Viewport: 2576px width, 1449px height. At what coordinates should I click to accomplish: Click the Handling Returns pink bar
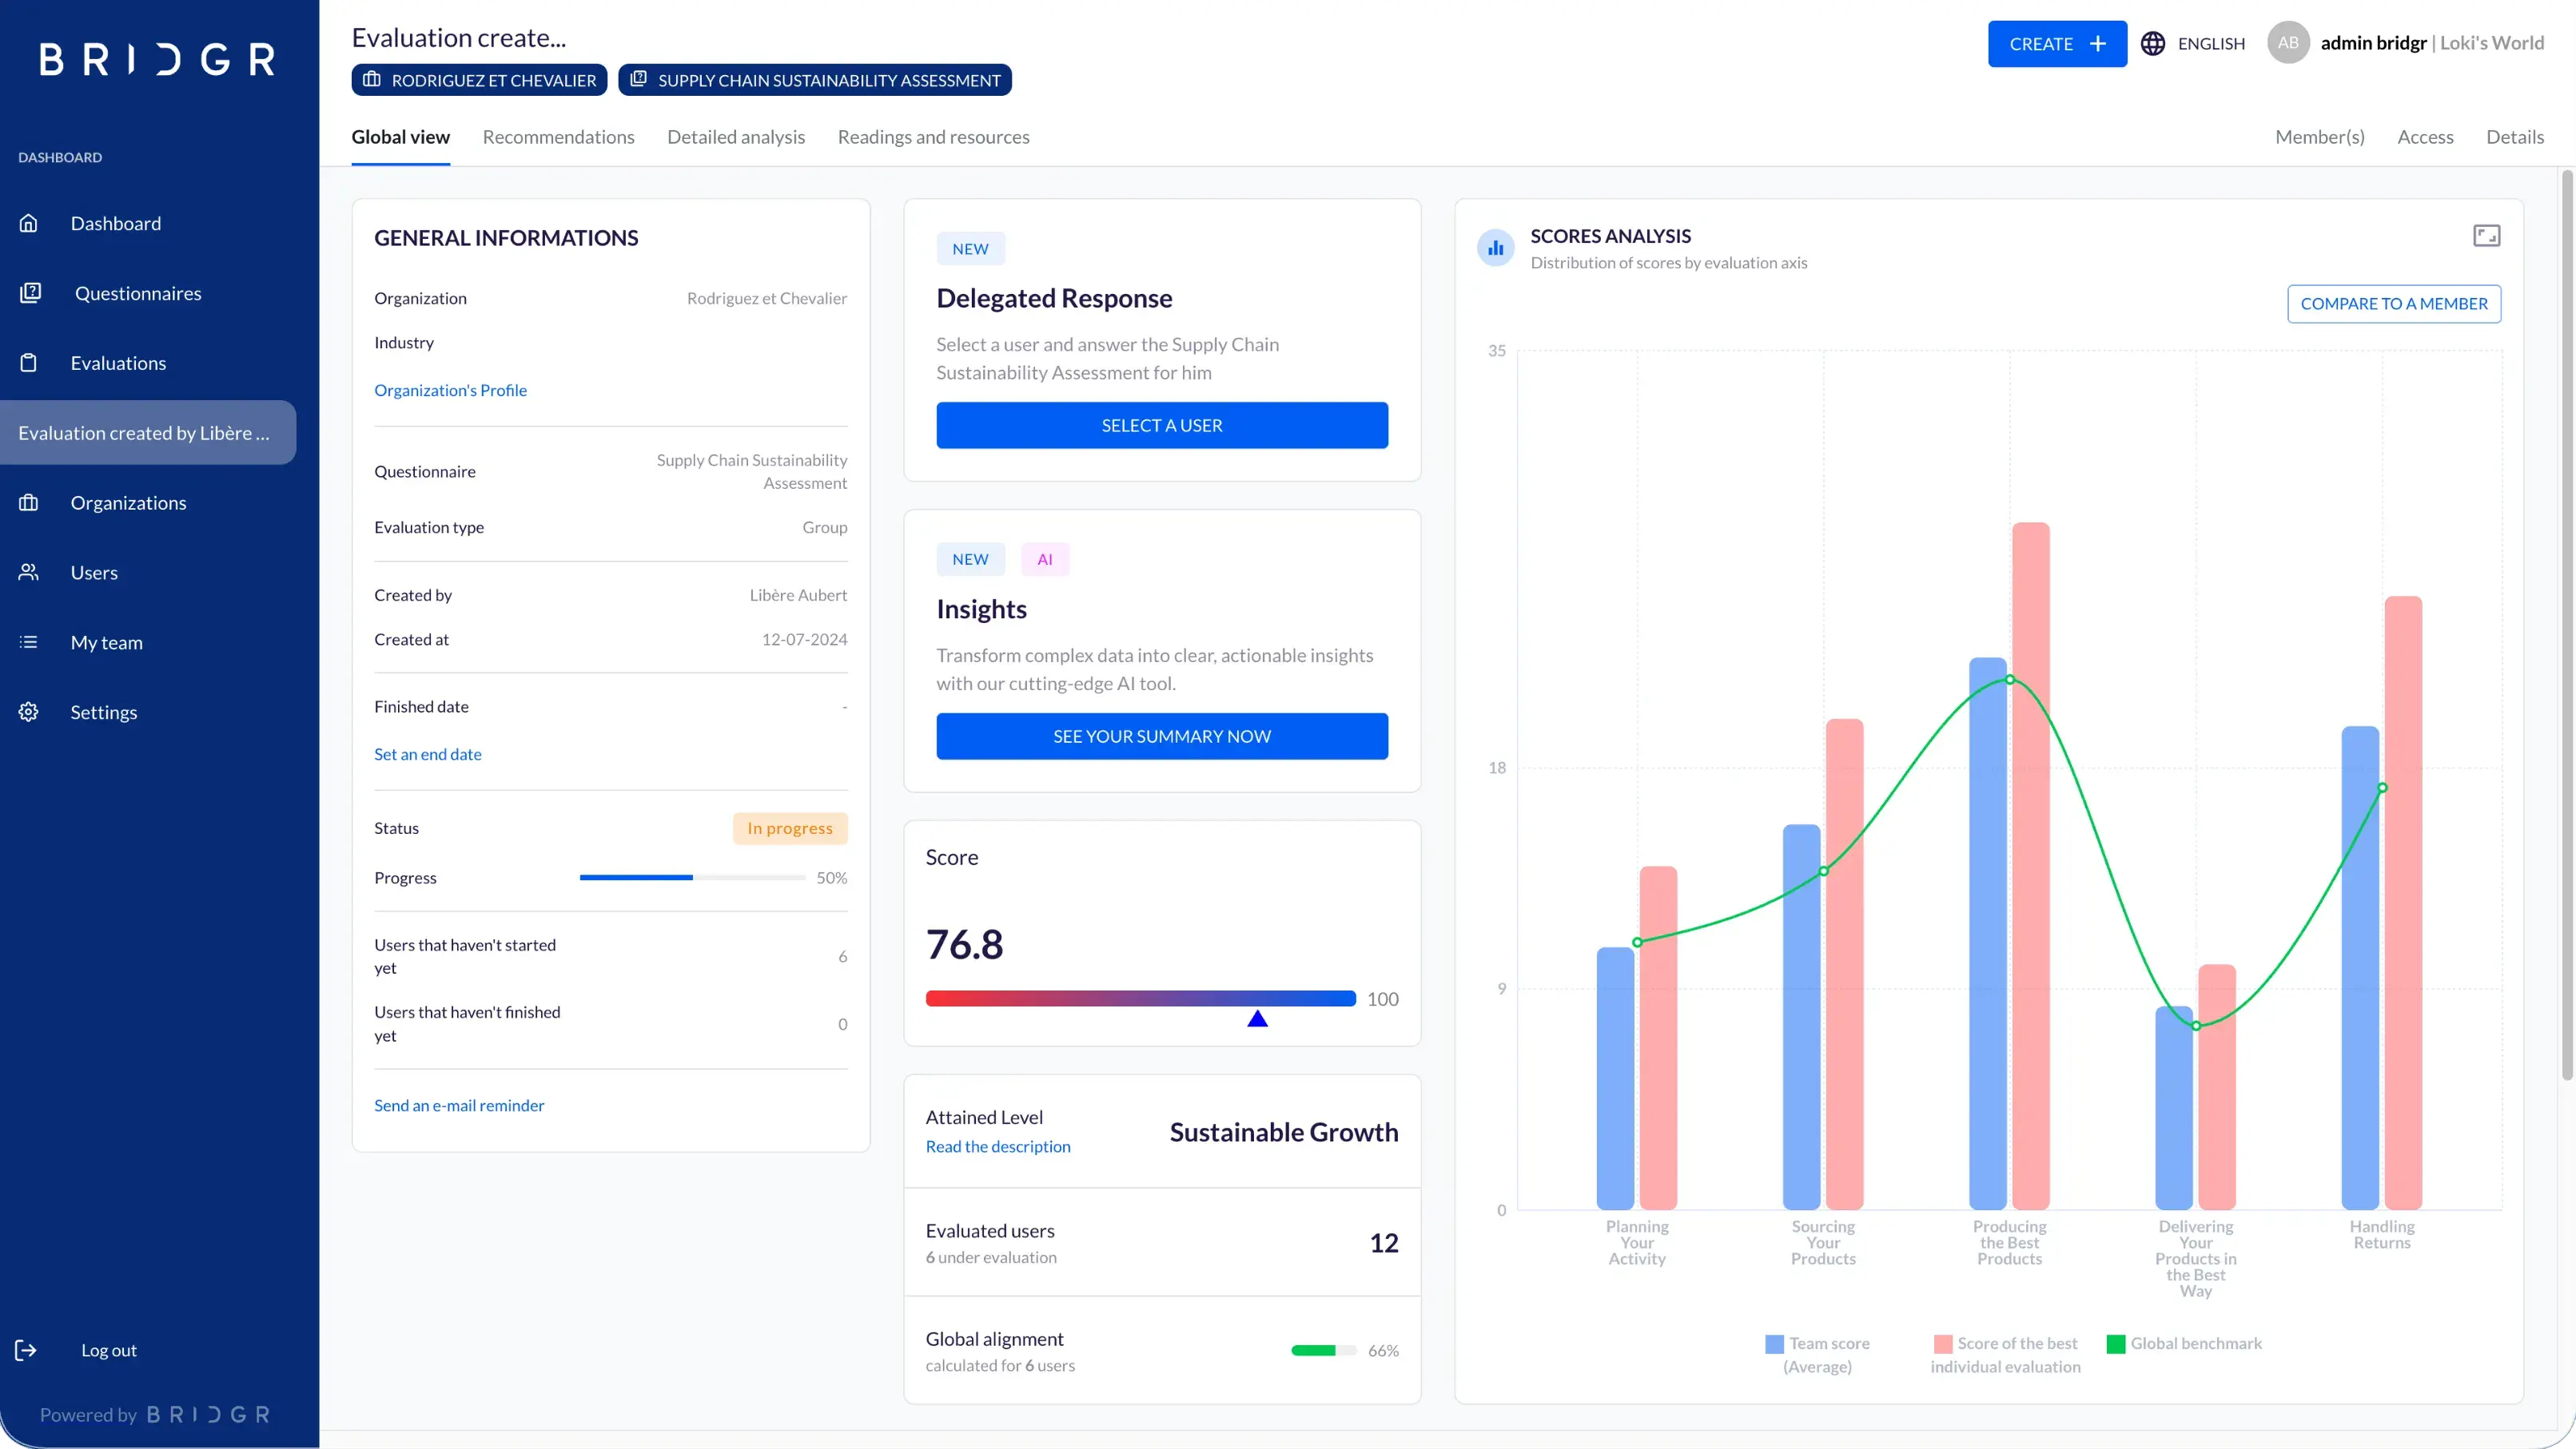click(2403, 903)
